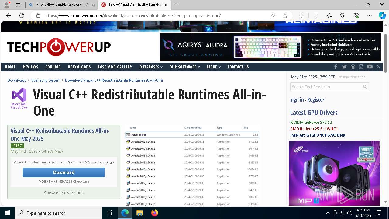Click the AQIRYS ALUDRA keyboard banner ad
This screenshot has width=389, height=219.
[270, 47]
